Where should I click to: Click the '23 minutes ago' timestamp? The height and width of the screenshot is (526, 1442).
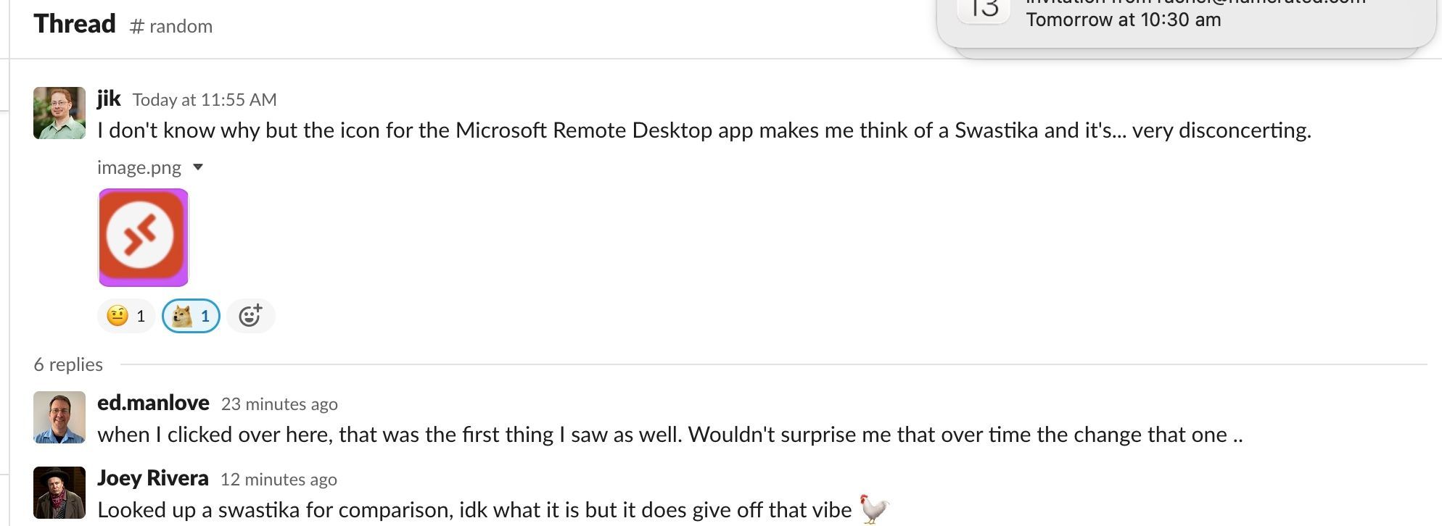pyautogui.click(x=279, y=404)
